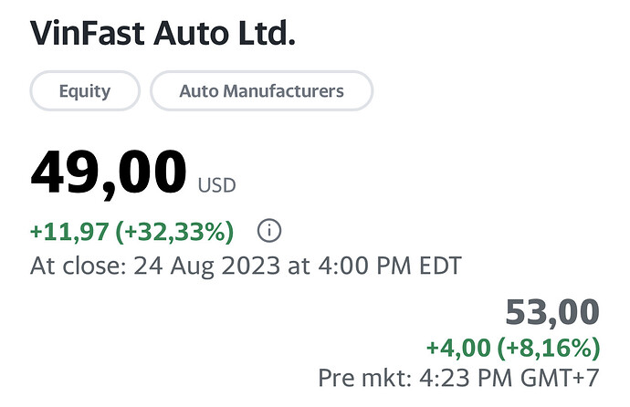The width and height of the screenshot is (630, 407).
Task: Open the Auto Manufacturers category tag
Action: [261, 91]
